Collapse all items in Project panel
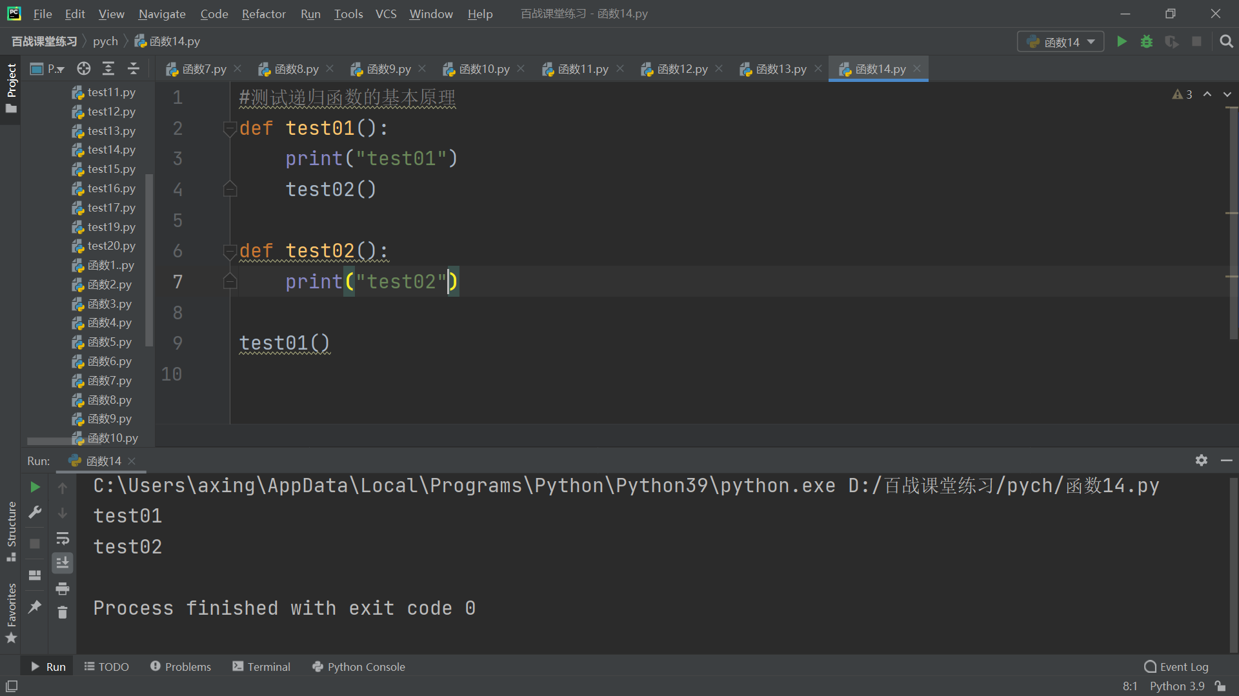 (x=134, y=68)
